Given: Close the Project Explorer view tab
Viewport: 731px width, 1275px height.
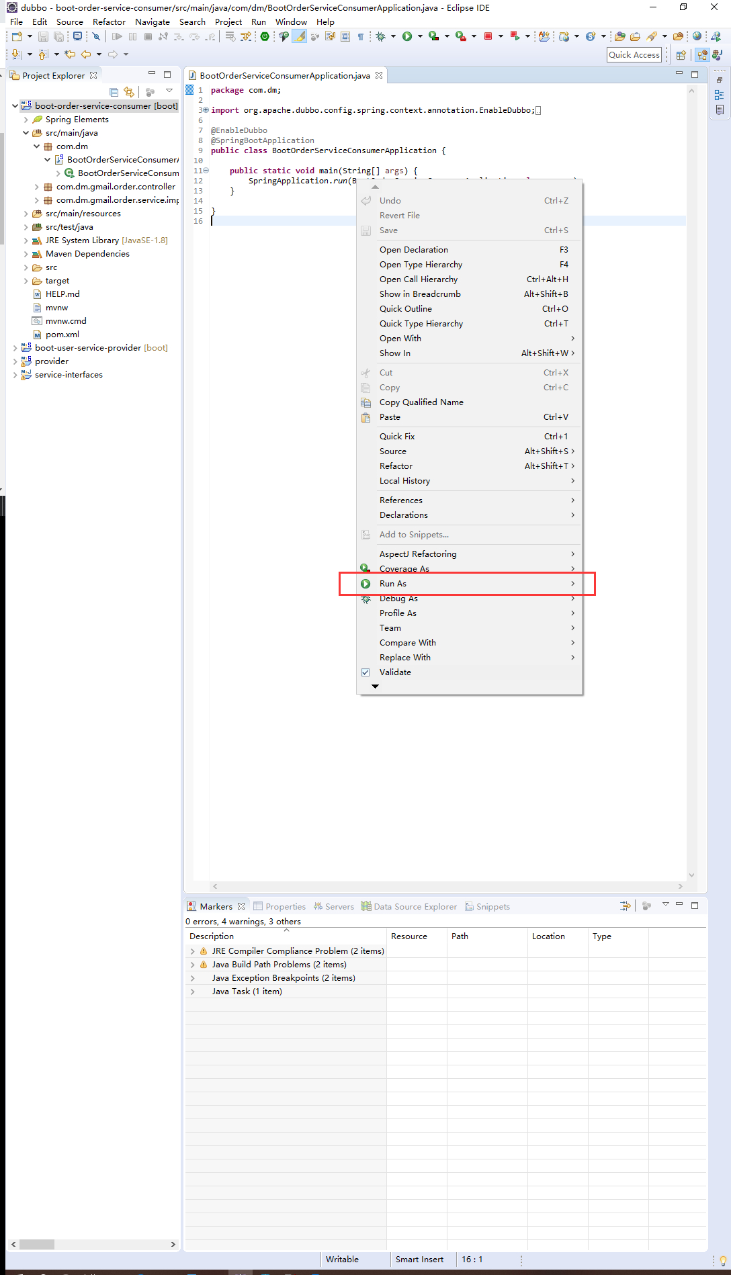Looking at the screenshot, I should pyautogui.click(x=93, y=75).
